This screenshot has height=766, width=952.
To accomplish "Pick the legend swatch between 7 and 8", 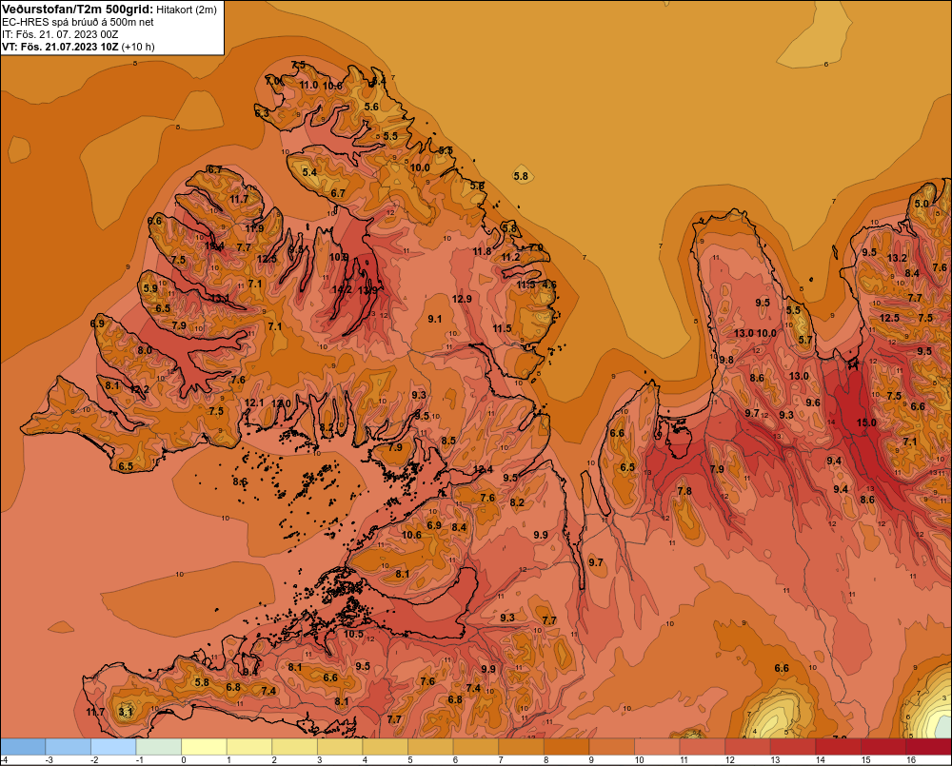I will pyautogui.click(x=522, y=747).
